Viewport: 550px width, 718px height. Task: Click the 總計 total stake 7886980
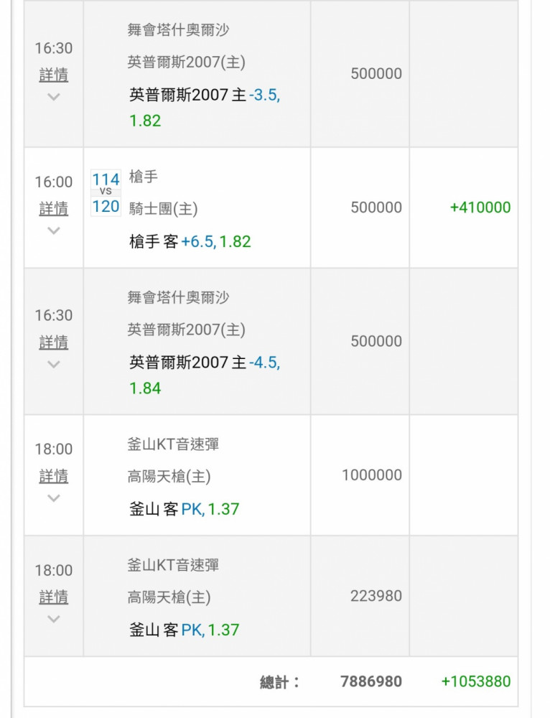point(371,681)
